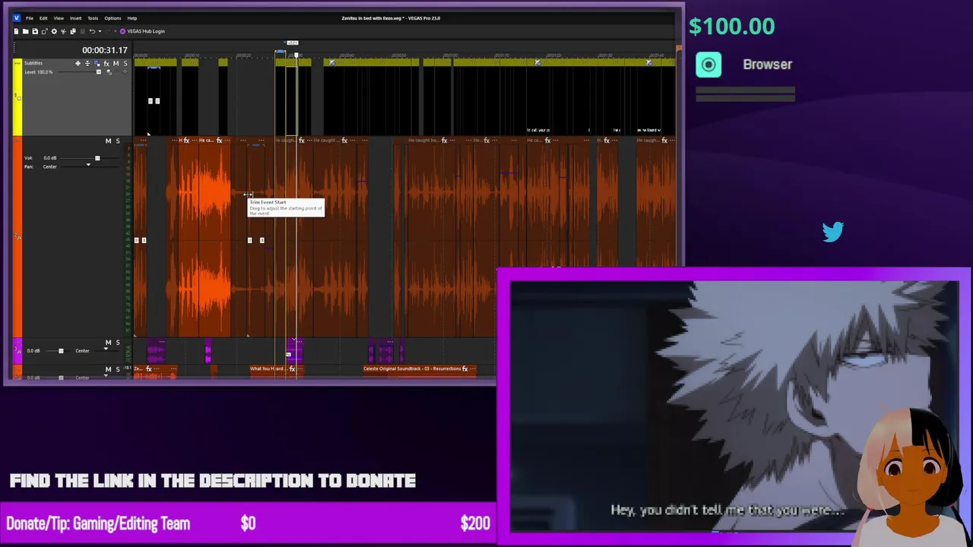Mute the bottom soundtrack audio track
Image resolution: width=973 pixels, height=547 pixels.
point(108,368)
